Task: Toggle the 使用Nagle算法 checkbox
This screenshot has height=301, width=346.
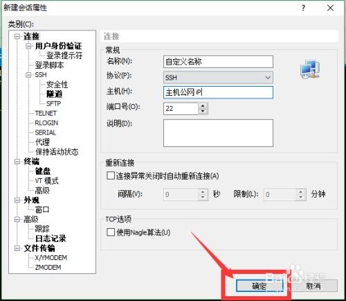Action: (111, 232)
